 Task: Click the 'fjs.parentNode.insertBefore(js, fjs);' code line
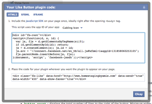[x=45, y=54]
